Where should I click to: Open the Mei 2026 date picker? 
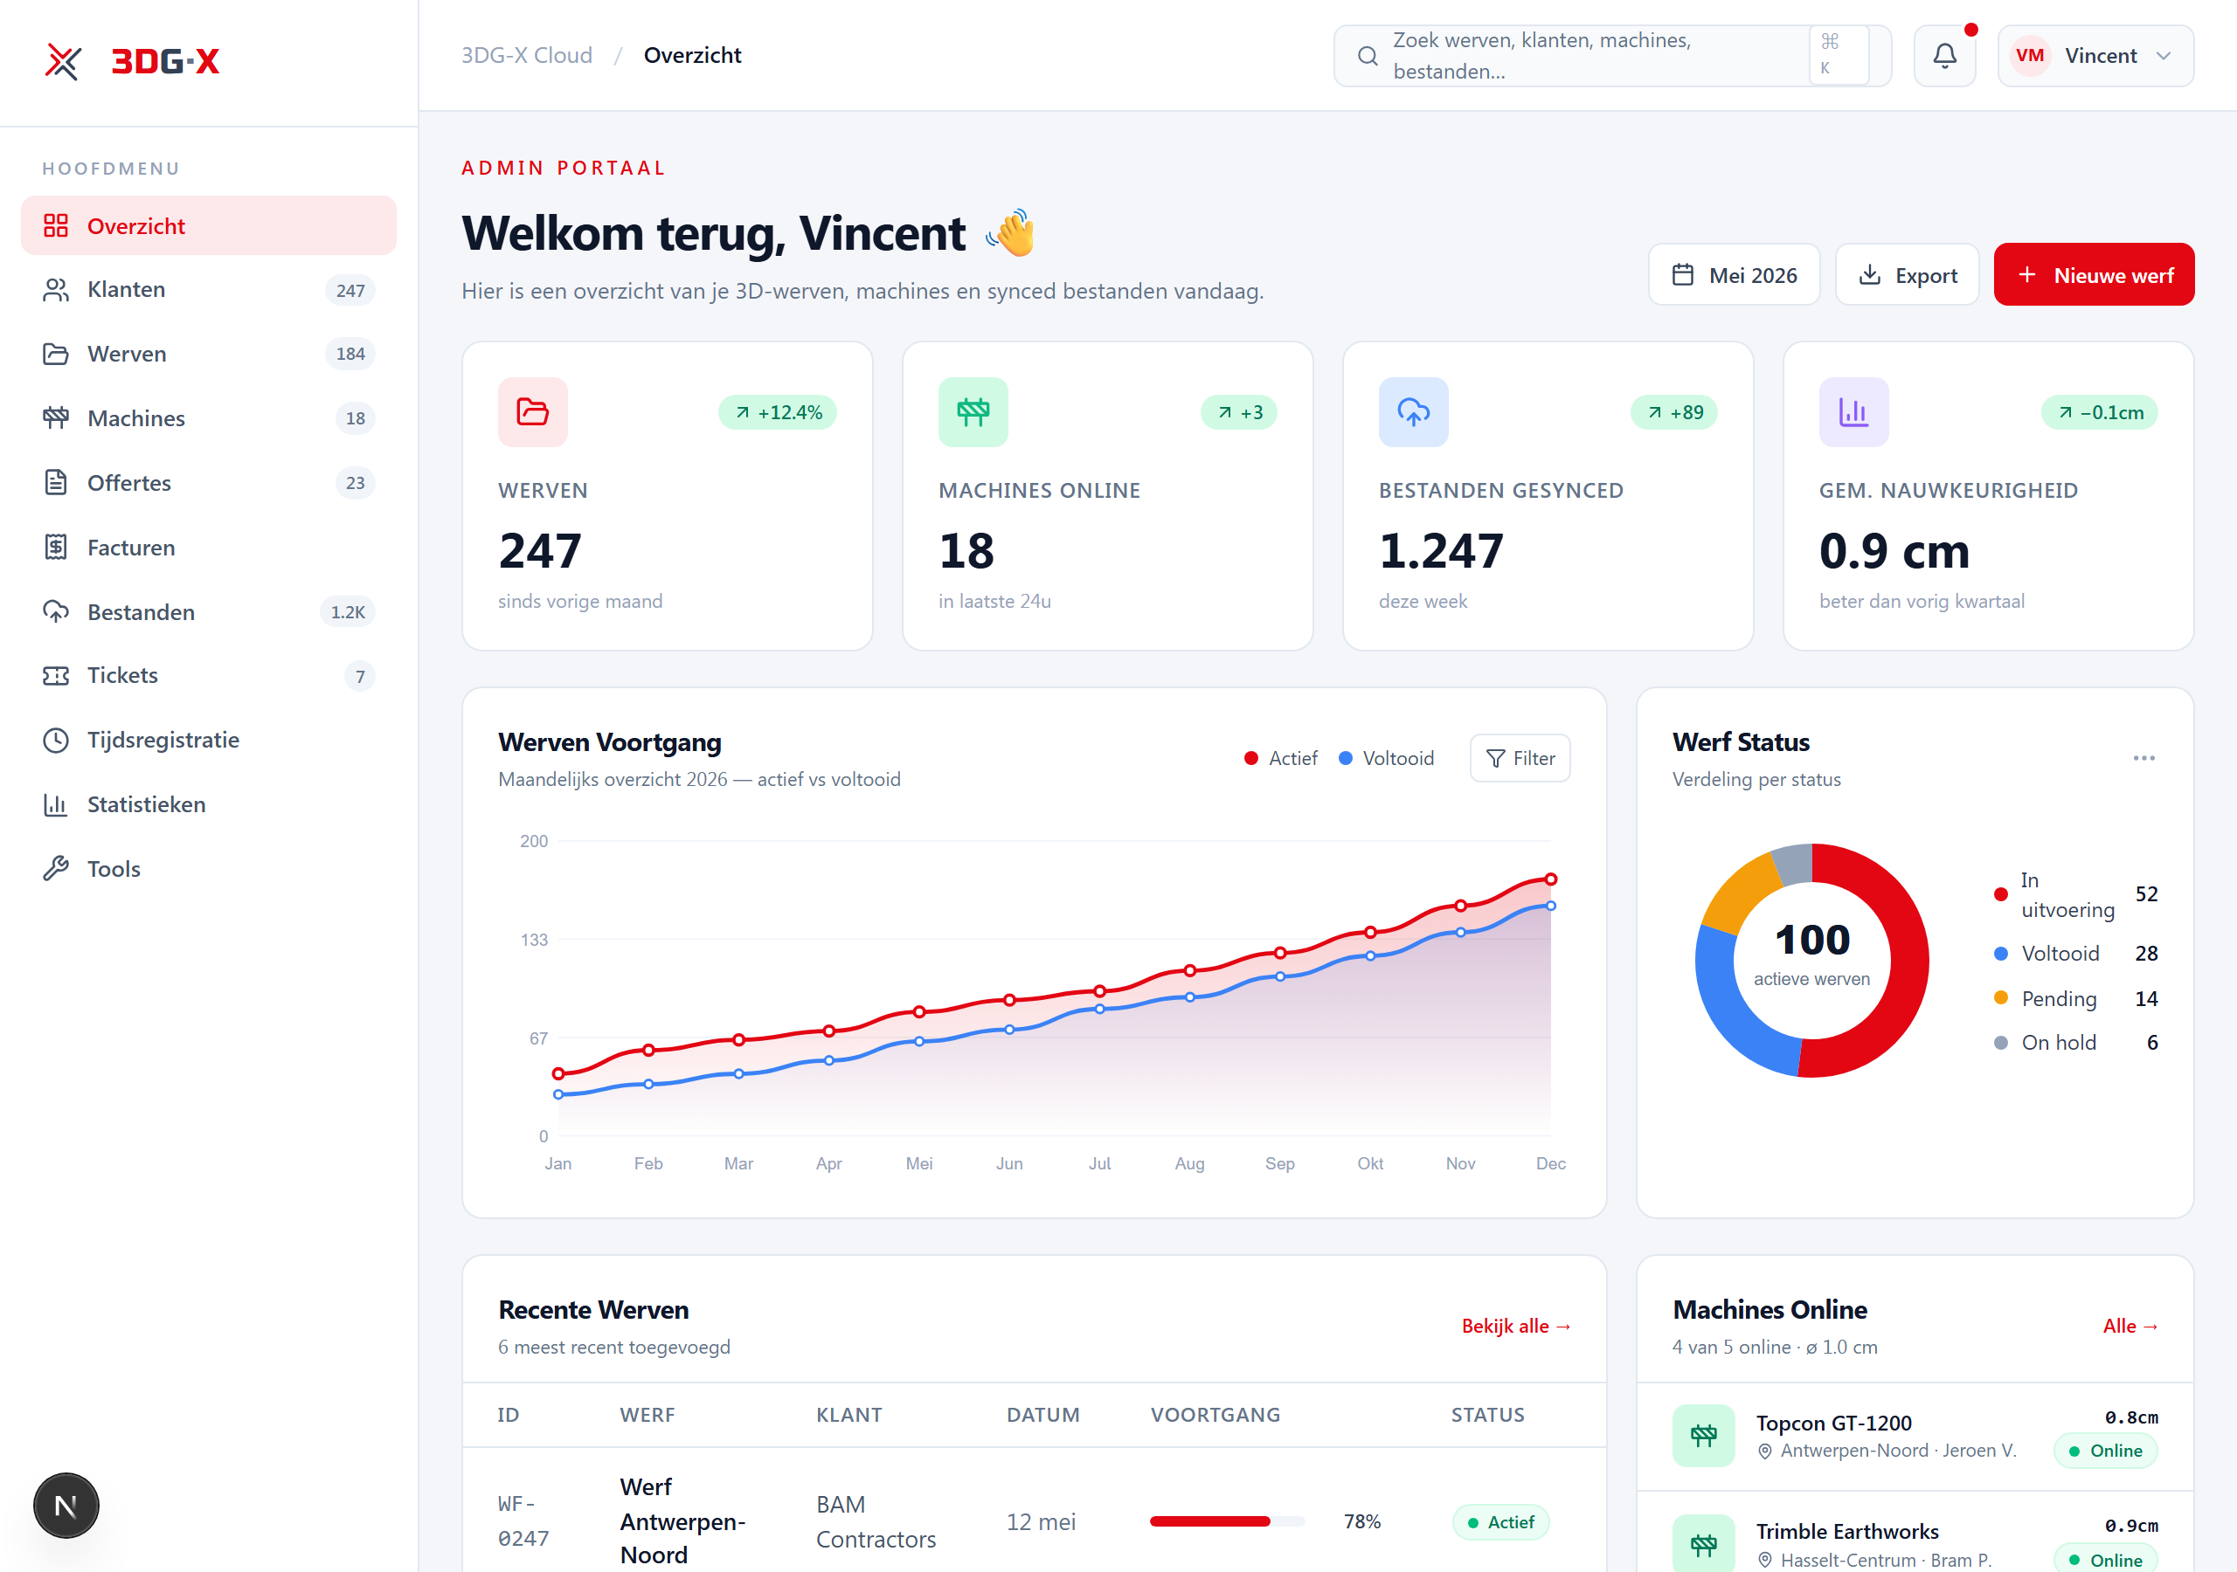click(x=1734, y=274)
